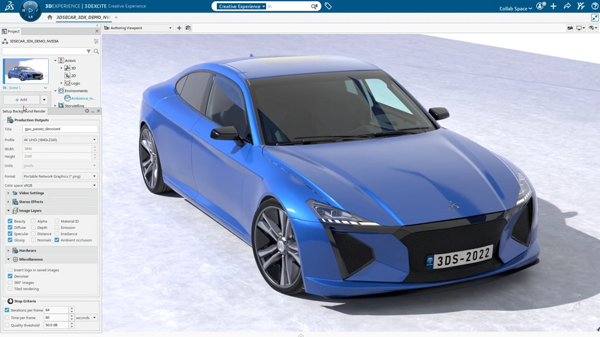Close the Project panel

[97, 31]
